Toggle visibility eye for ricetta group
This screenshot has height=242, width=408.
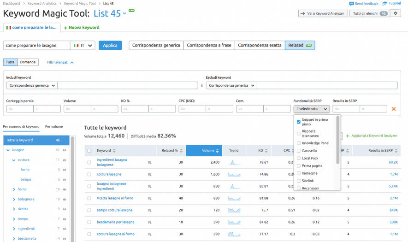pos(65,209)
